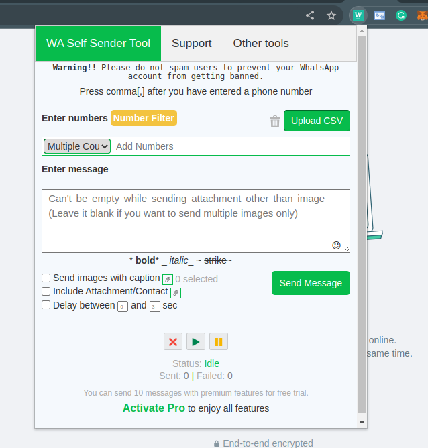Open the Activate Pro link
The width and height of the screenshot is (428, 448).
154,408
